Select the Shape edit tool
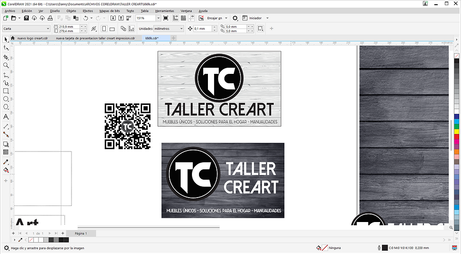 6,48
